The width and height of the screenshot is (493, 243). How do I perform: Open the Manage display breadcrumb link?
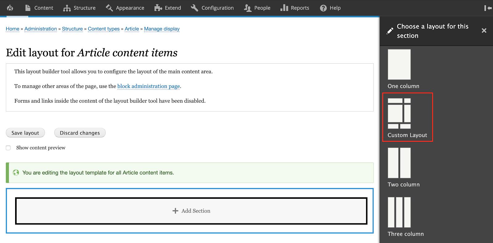pos(162,29)
